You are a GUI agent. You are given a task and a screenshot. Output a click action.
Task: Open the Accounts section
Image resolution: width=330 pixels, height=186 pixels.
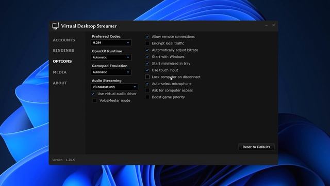[x=64, y=40]
